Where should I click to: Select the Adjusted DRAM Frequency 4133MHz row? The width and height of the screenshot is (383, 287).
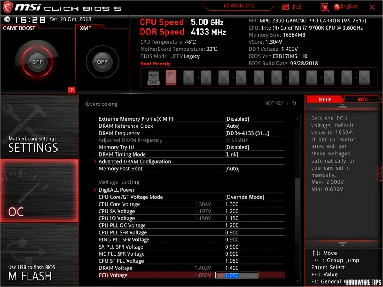191,140
